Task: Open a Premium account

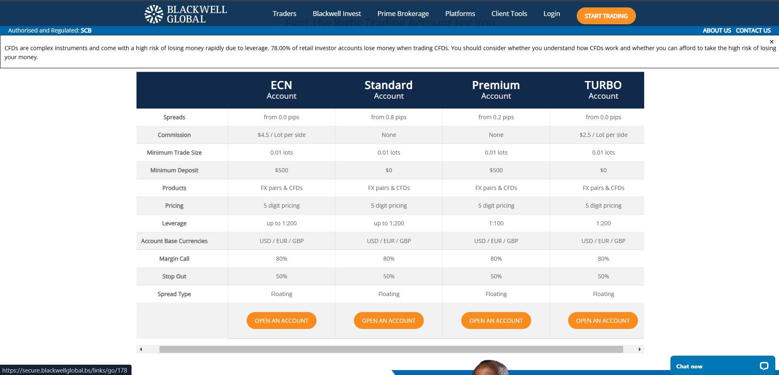Action: click(x=496, y=321)
